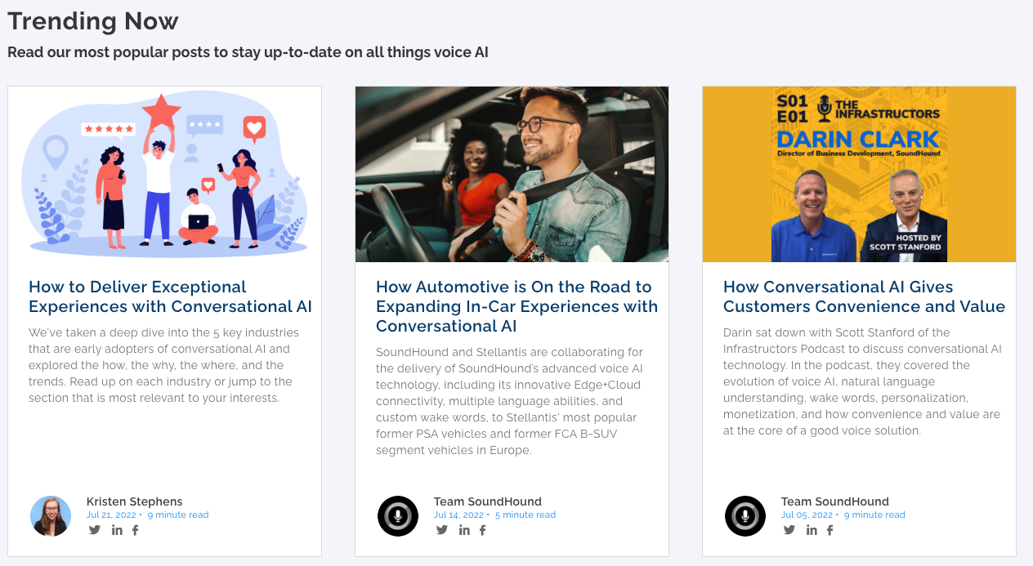Click the Team SoundHound logo avatar on the middle card

(x=398, y=515)
